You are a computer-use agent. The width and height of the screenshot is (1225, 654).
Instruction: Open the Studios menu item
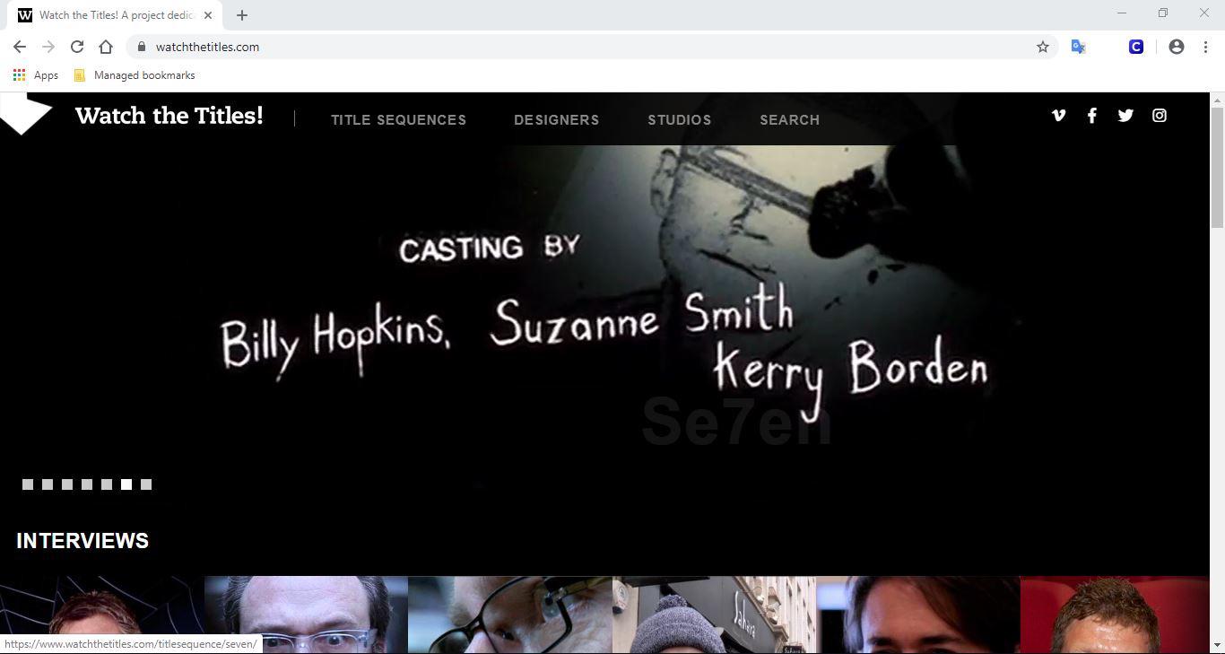coord(680,119)
